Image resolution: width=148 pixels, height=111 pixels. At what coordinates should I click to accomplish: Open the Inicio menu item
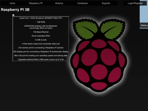click(12, 3)
